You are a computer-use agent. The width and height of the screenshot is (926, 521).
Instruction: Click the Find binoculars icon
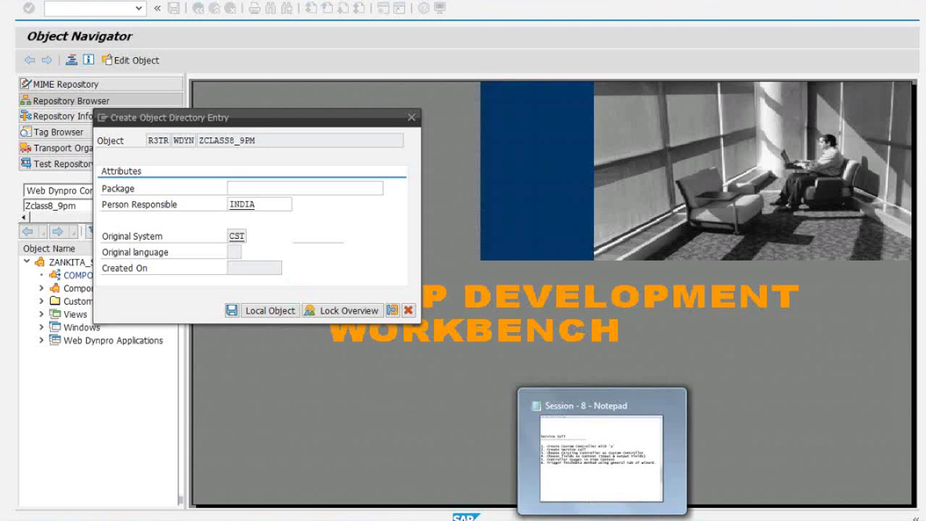click(x=271, y=8)
